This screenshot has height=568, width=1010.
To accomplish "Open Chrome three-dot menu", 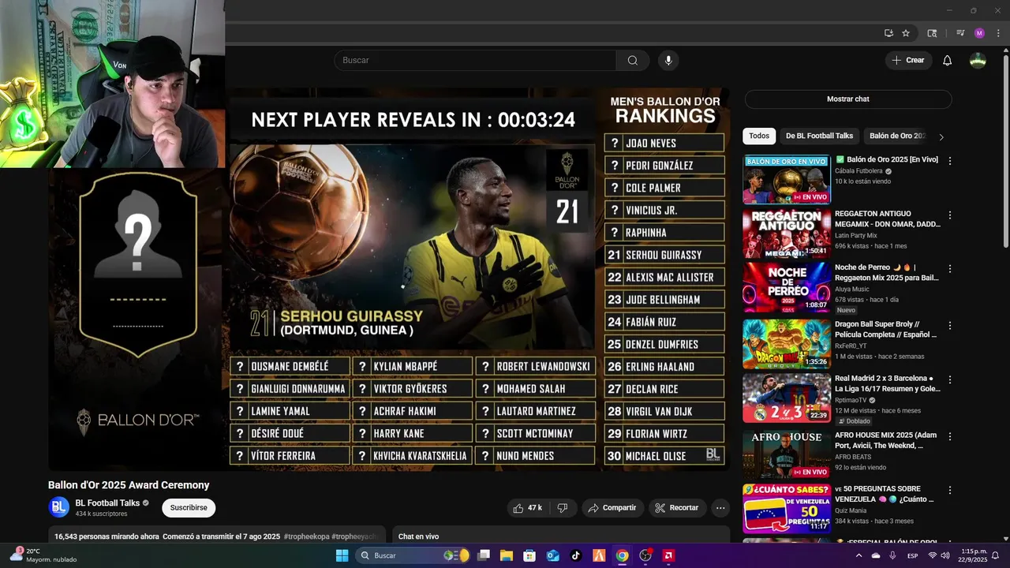I will [x=997, y=33].
